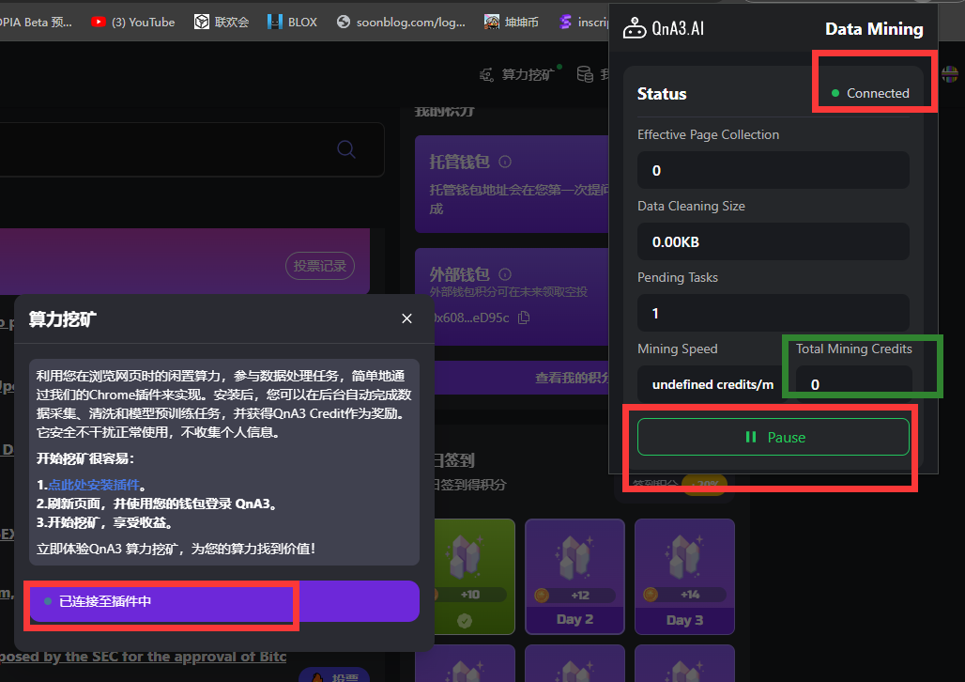Click the 联欢会 cube bookmark icon

(x=201, y=23)
